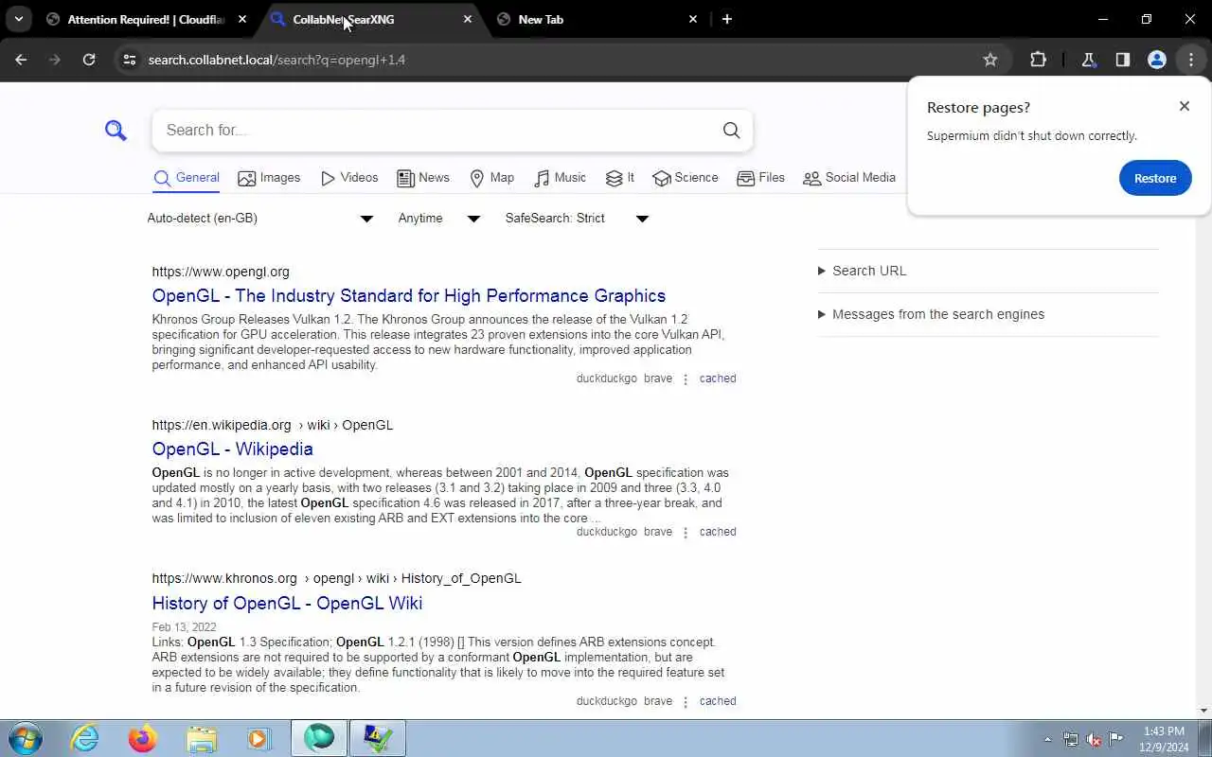This screenshot has height=757, width=1212.
Task: Open OpenGL Industry Standard result link
Action: [x=409, y=295]
